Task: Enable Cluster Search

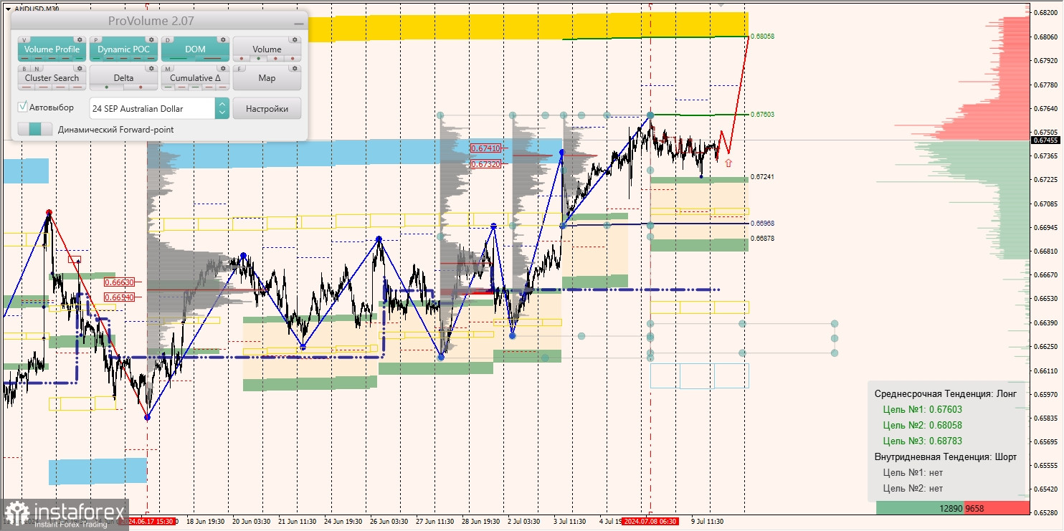Action: [x=52, y=78]
